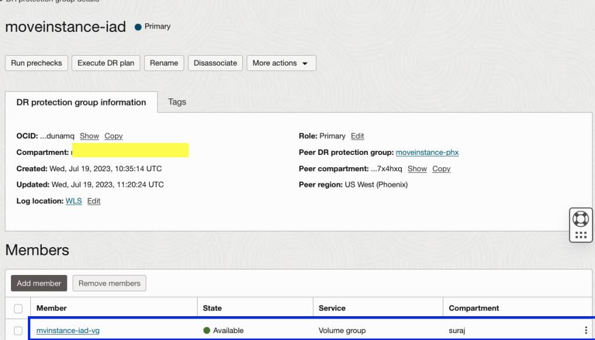This screenshot has height=340, width=595.
Task: Edit the Log location
Action: tap(94, 201)
